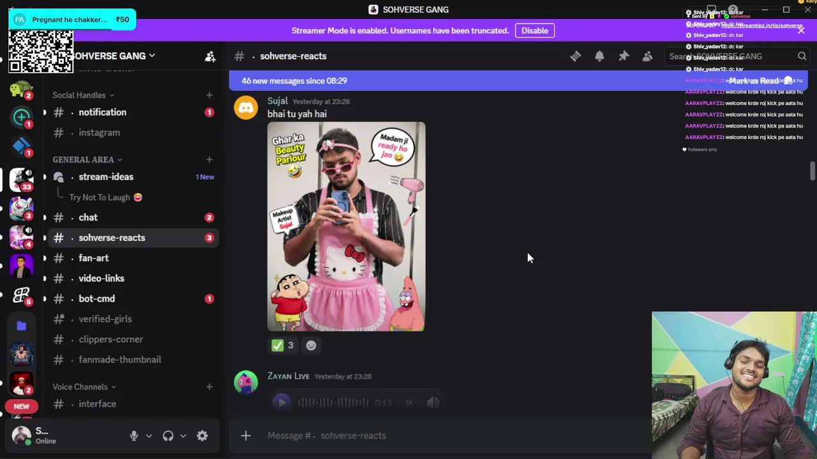The width and height of the screenshot is (817, 459).
Task: Mute the microphone
Action: tap(134, 435)
